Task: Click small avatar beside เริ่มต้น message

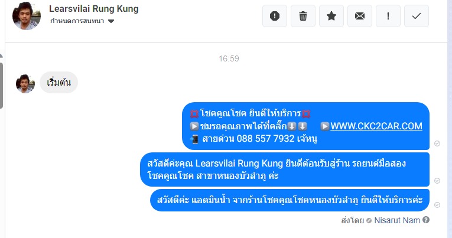Action: pos(25,83)
